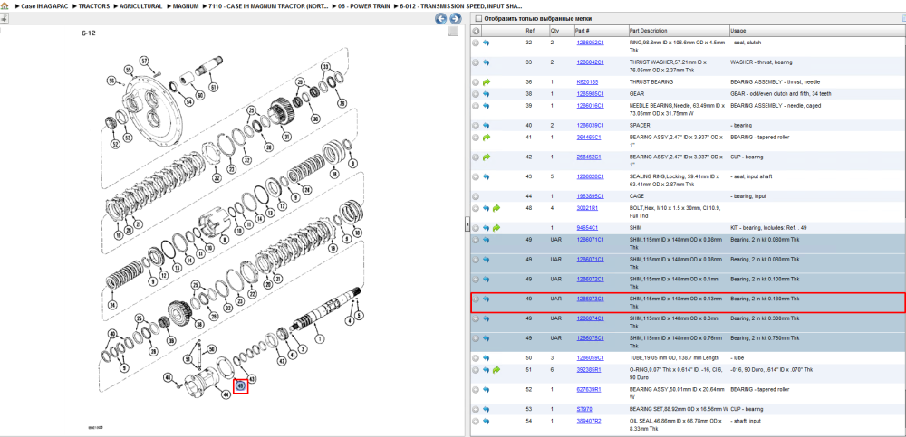Click blue arrow icon on Ref 32 row
Image resolution: width=906 pixels, height=437 pixels.
pos(486,43)
